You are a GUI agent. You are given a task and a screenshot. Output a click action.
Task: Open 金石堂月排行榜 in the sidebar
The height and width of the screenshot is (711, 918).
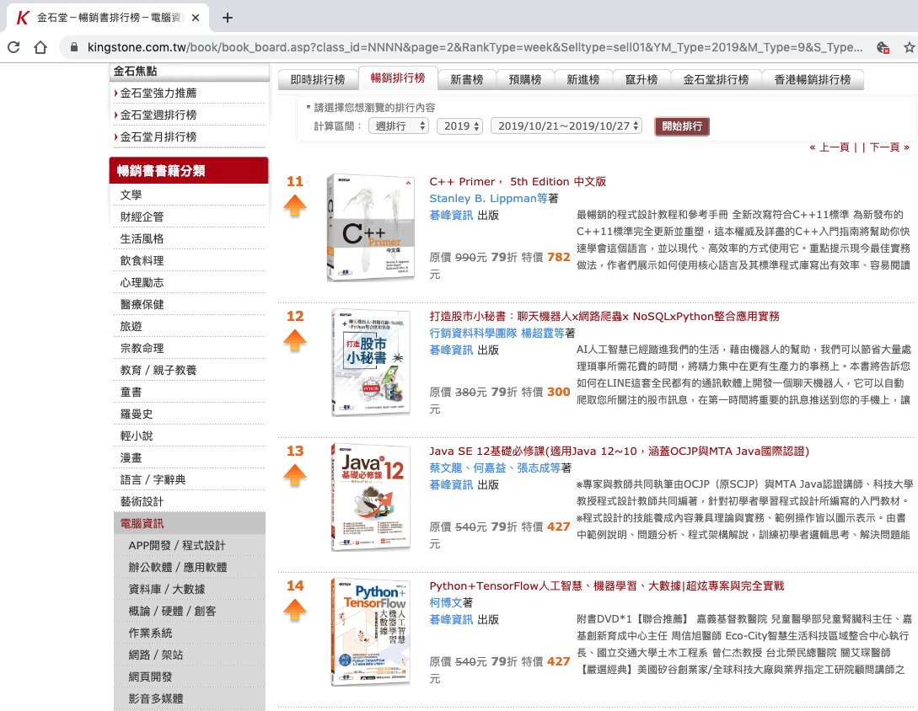tap(158, 137)
